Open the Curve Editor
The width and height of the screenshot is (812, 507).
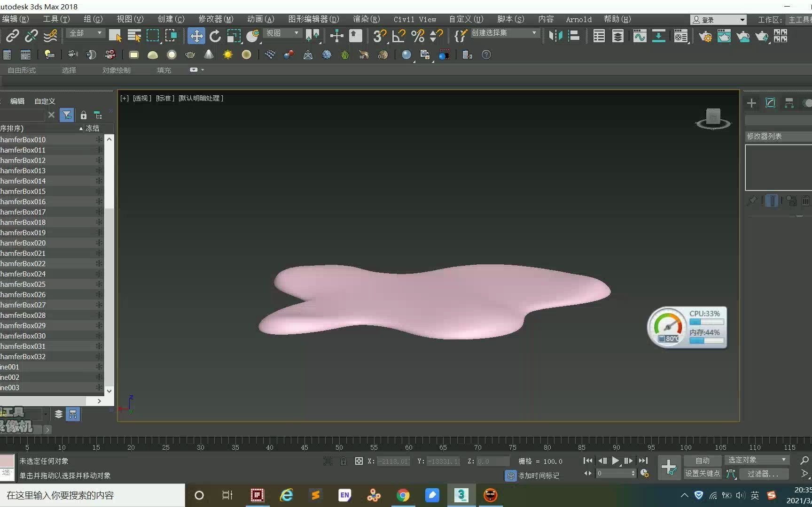tap(639, 36)
